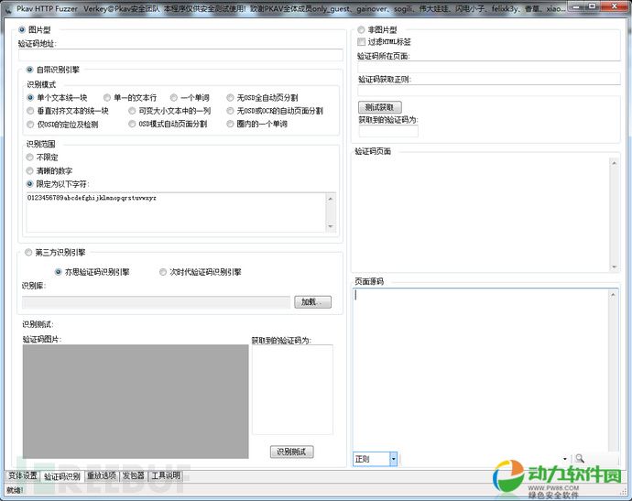Select the 非图片型 radio option

[360, 30]
